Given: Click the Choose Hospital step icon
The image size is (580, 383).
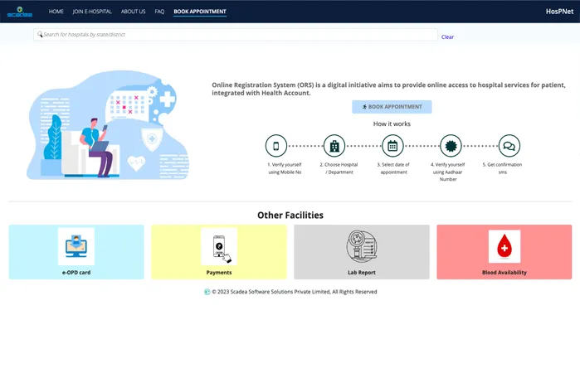Looking at the screenshot, I should coord(334,146).
